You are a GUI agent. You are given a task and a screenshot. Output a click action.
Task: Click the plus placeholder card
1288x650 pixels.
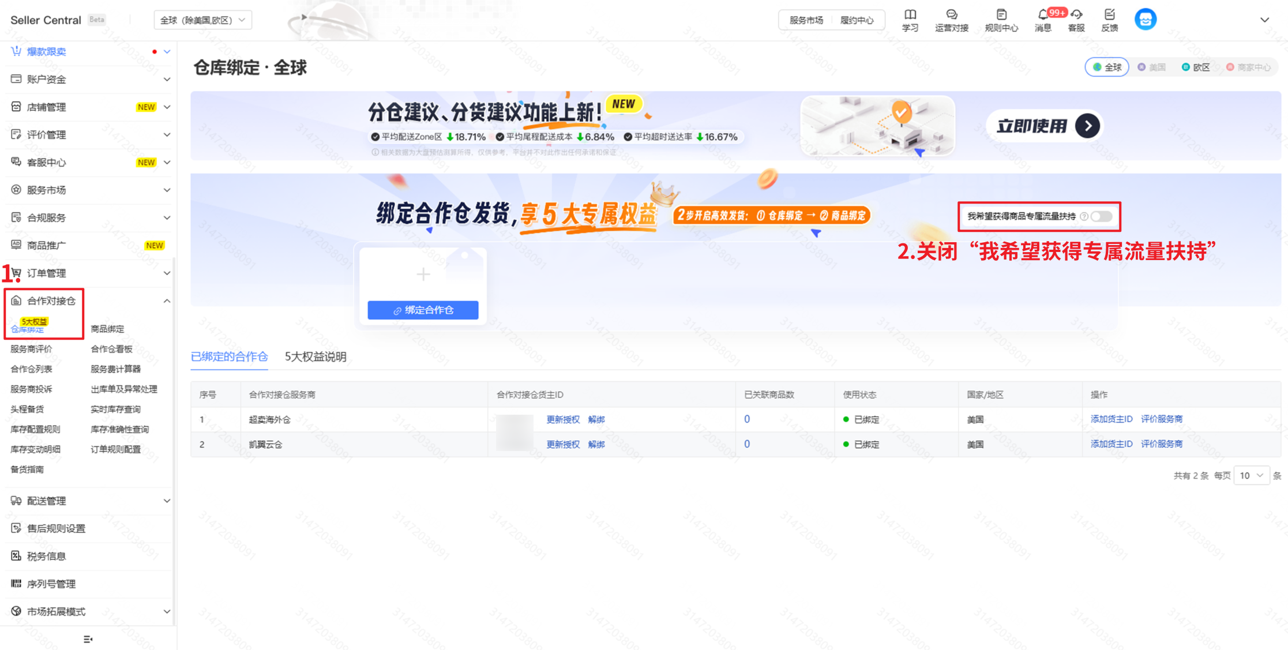click(423, 275)
